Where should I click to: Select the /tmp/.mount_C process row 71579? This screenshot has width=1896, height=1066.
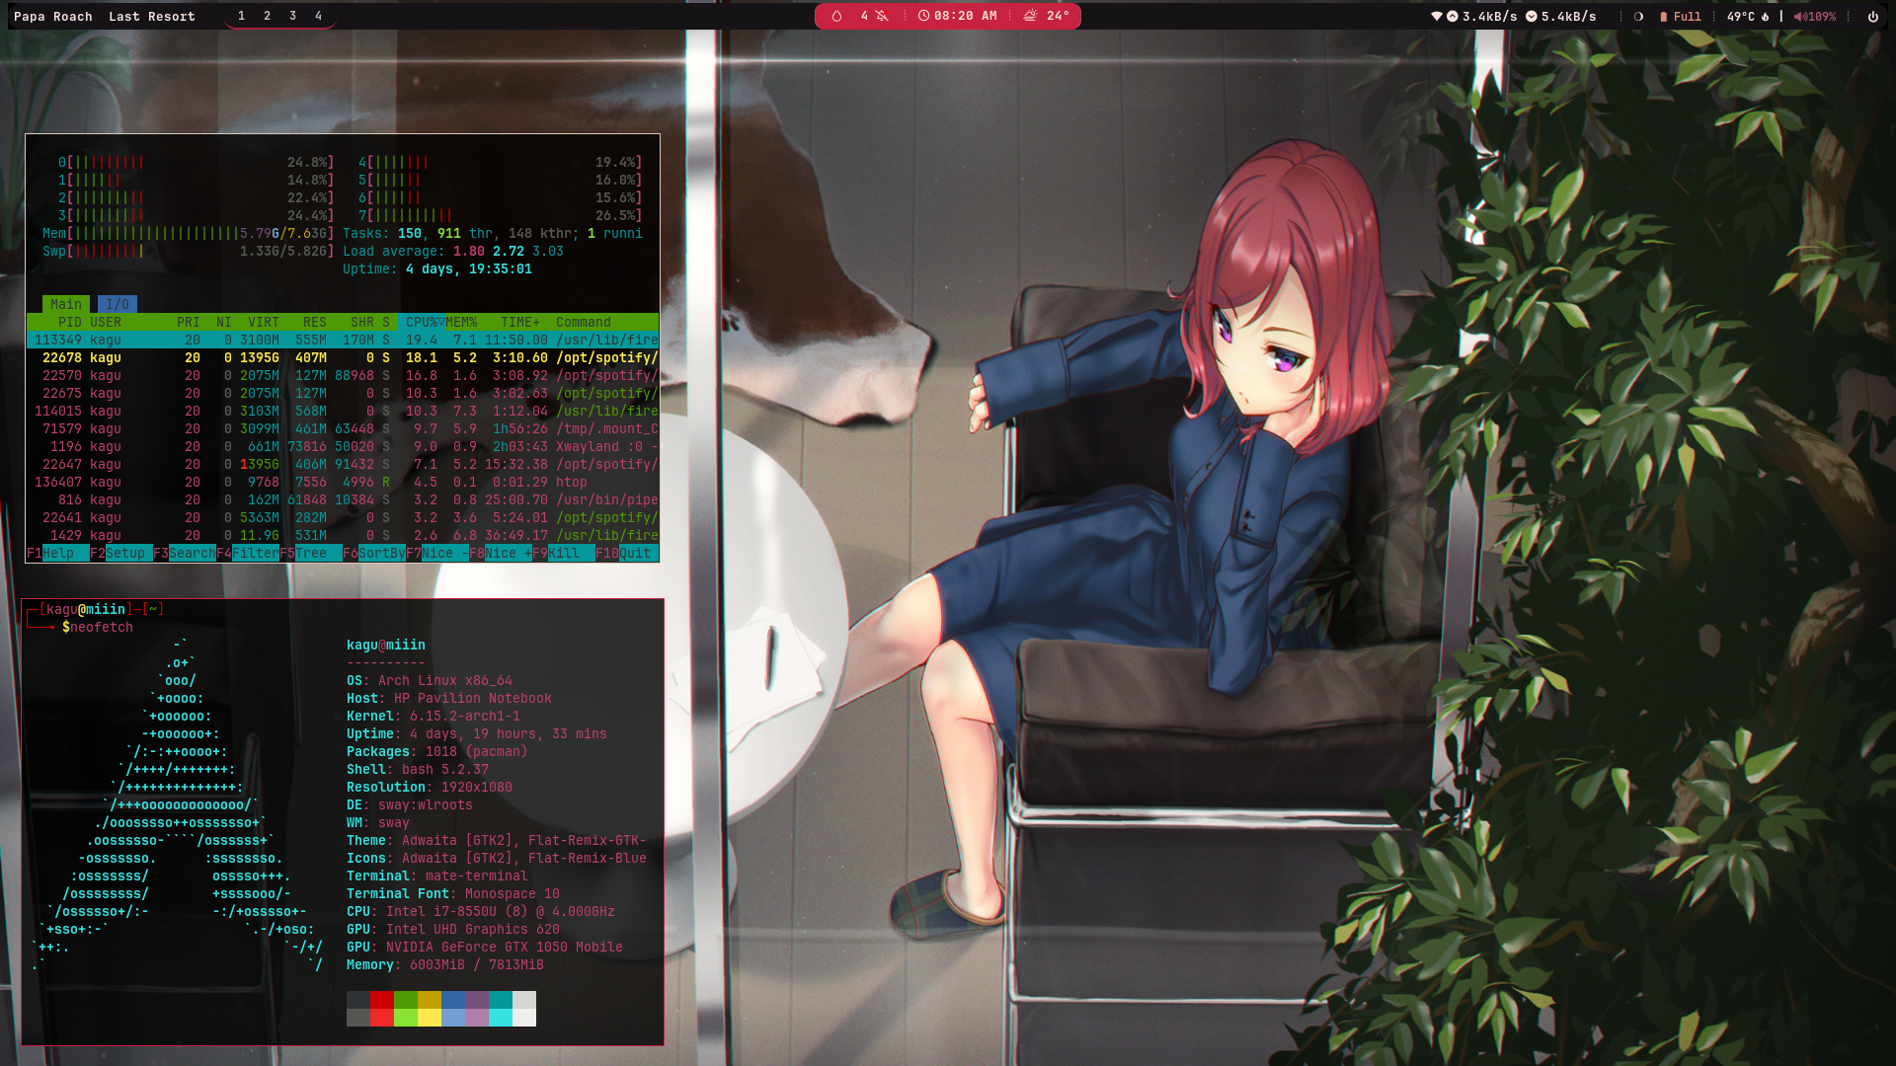point(343,428)
